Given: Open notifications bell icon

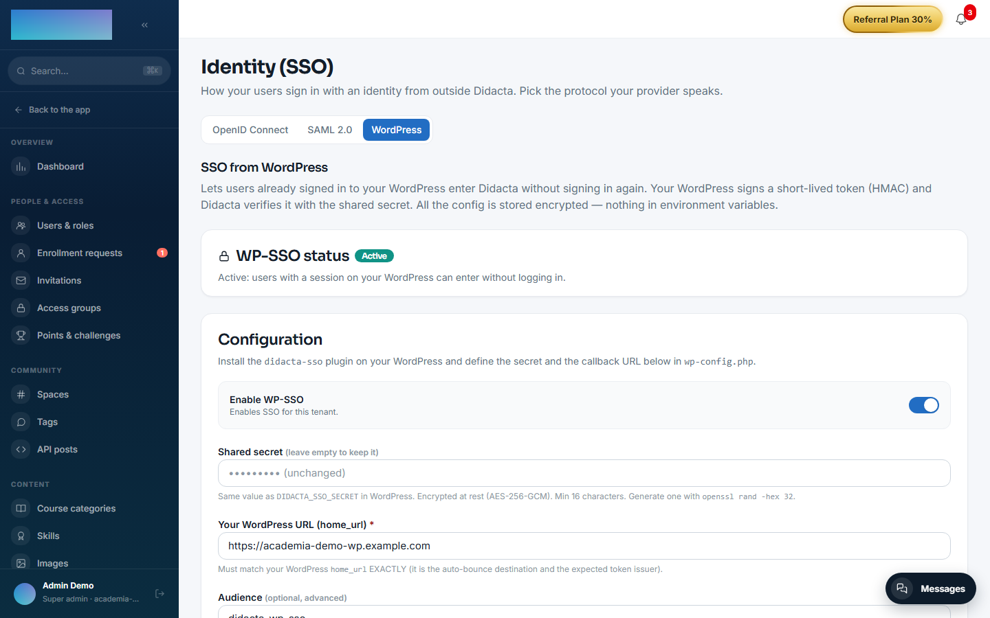Looking at the screenshot, I should [961, 19].
